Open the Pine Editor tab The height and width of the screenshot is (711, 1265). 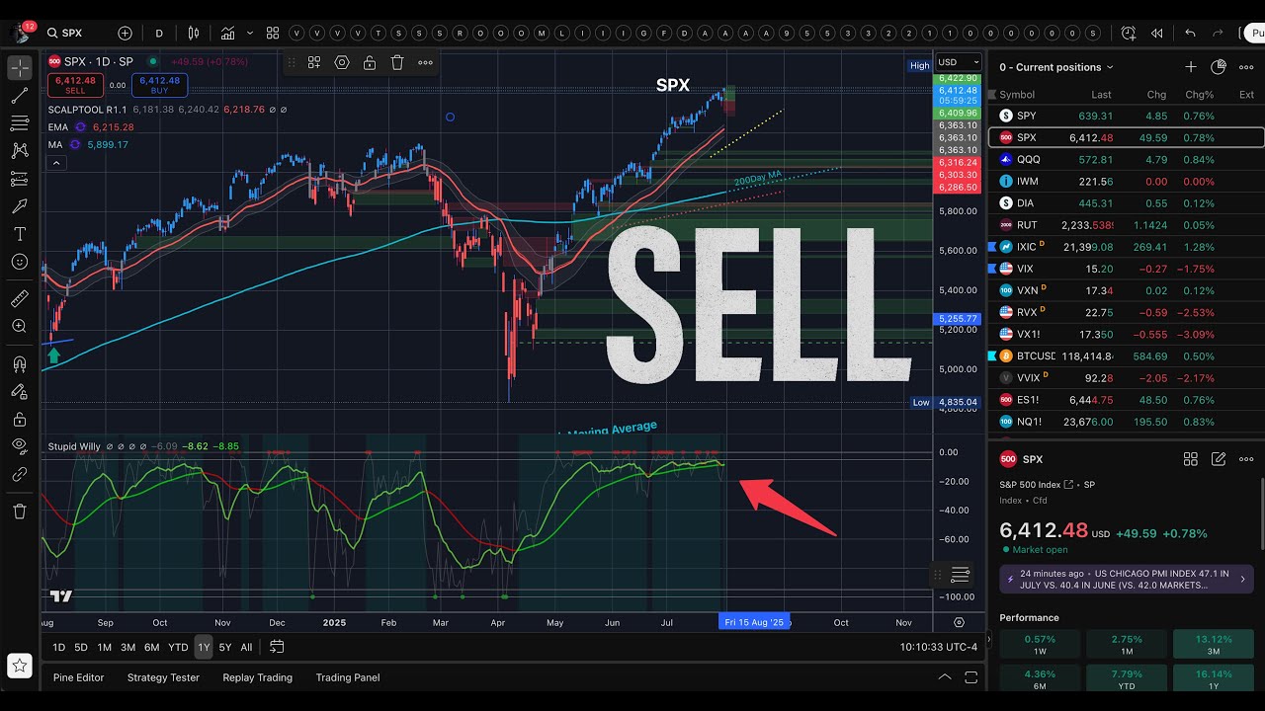pyautogui.click(x=78, y=677)
